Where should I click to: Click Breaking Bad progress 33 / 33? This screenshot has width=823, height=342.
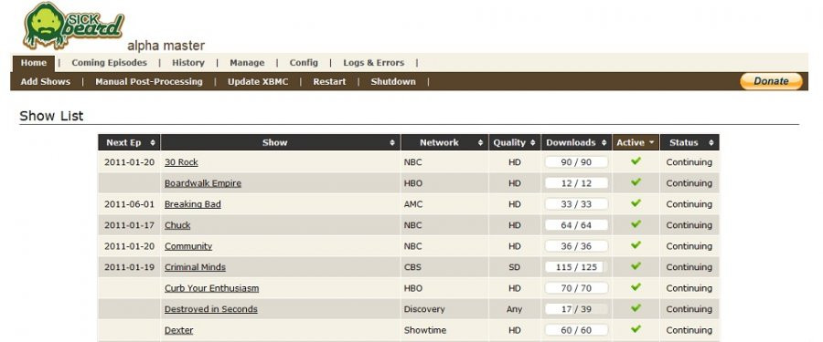[576, 204]
